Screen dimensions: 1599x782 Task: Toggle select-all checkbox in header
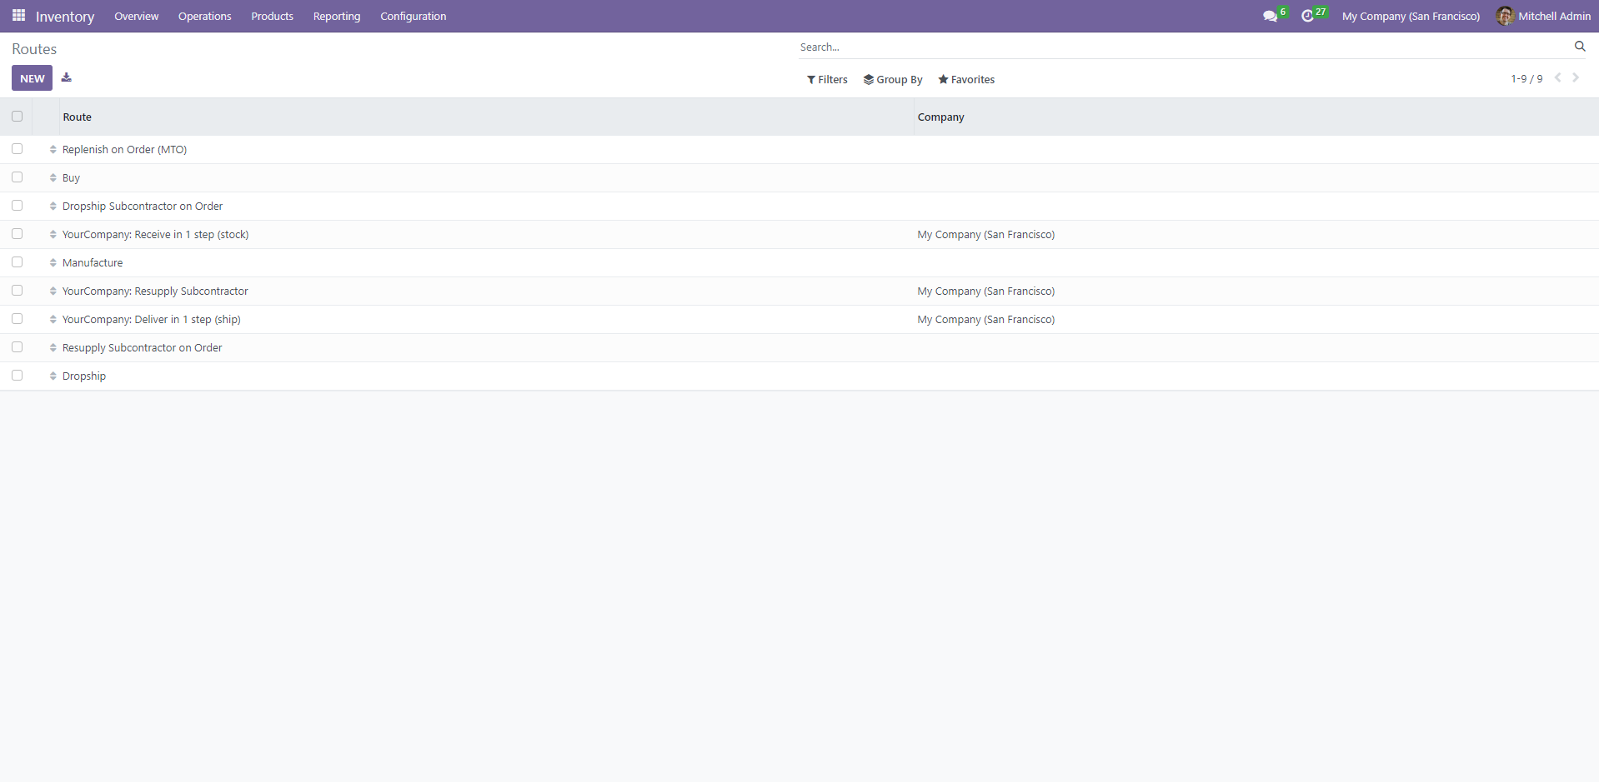tap(17, 117)
